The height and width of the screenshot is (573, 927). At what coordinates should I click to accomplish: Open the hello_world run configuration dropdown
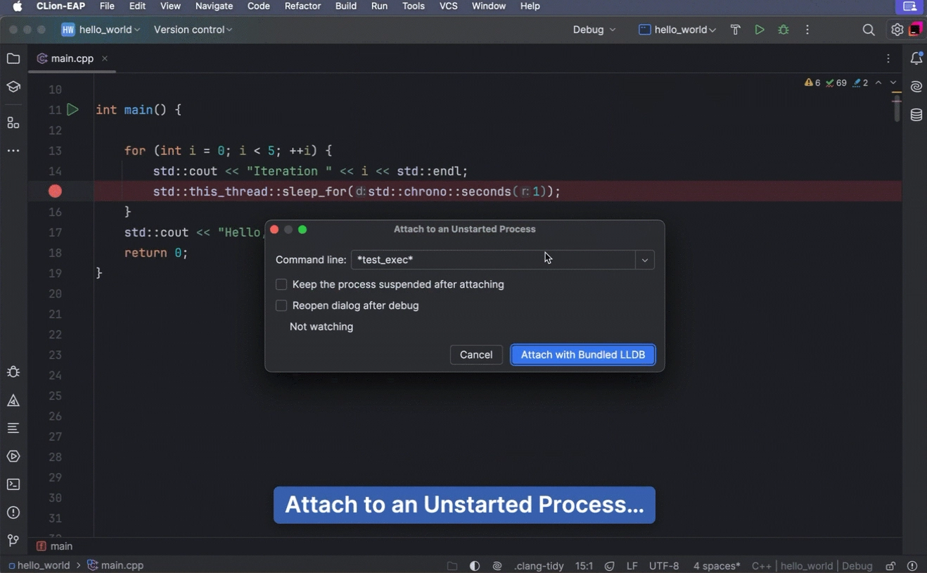(677, 30)
